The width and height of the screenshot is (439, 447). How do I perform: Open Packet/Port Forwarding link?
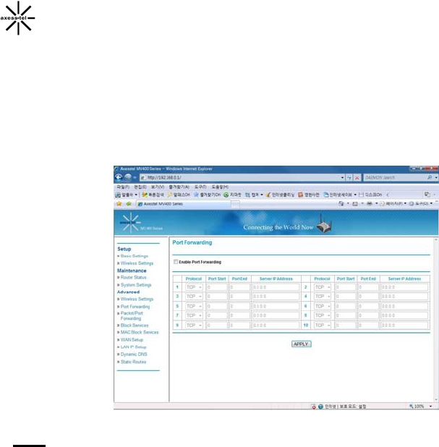132,315
